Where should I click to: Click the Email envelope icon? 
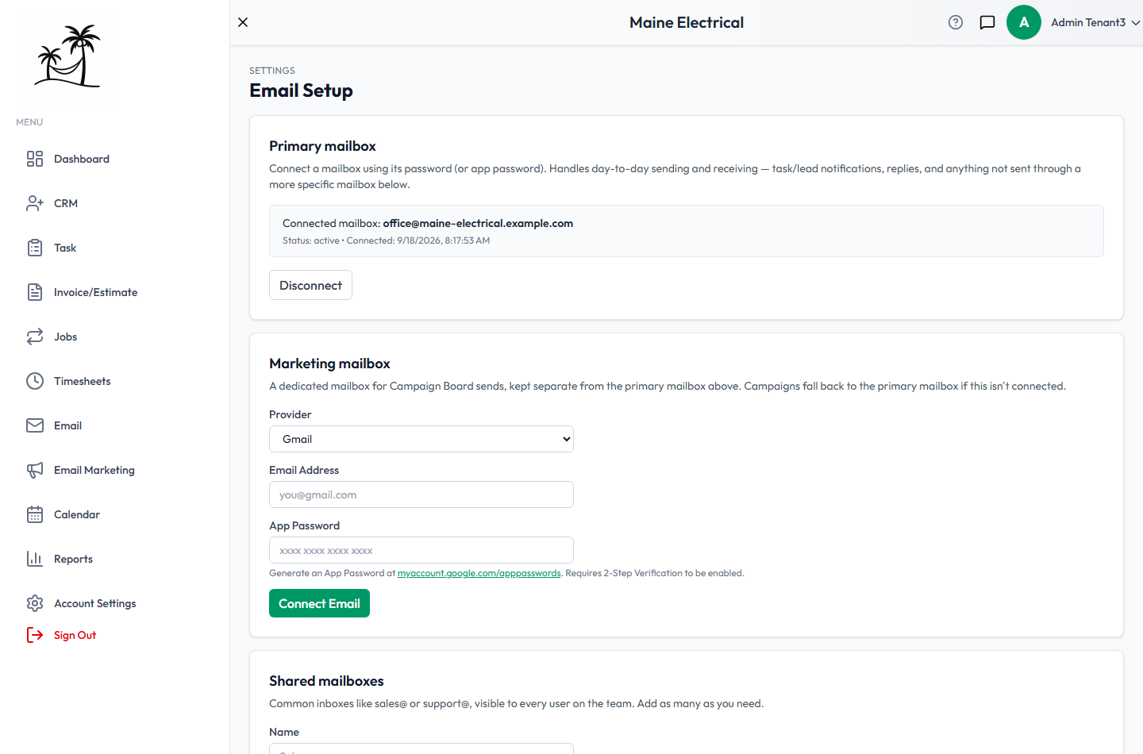pyautogui.click(x=35, y=425)
